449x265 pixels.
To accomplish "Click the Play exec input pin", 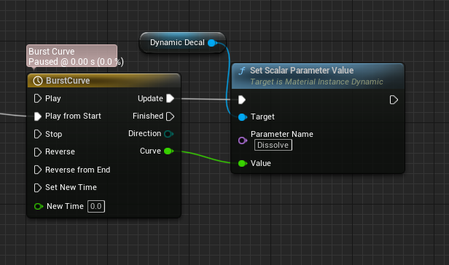I will coord(37,98).
